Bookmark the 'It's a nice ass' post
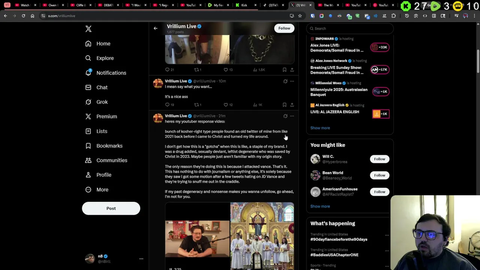Screen dimensions: 480x270 coord(285,105)
